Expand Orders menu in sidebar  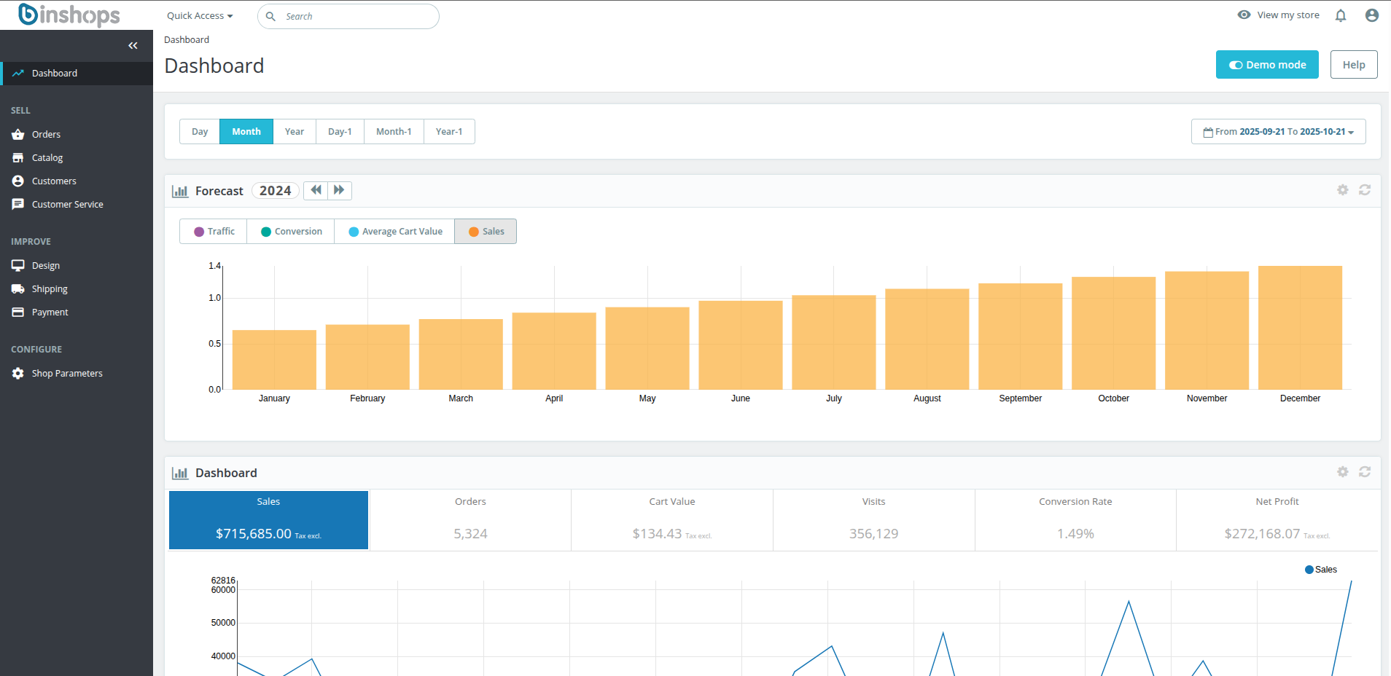pyautogui.click(x=46, y=135)
